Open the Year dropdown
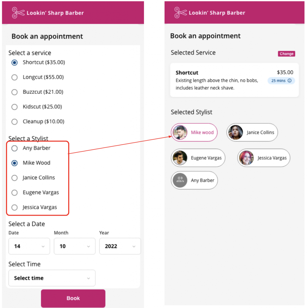 [x=120, y=246]
